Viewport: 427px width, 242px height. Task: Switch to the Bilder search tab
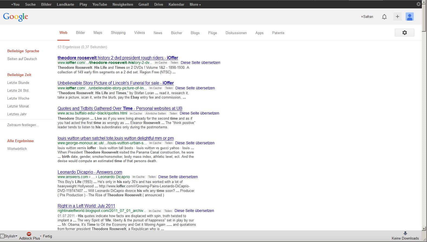point(80,33)
